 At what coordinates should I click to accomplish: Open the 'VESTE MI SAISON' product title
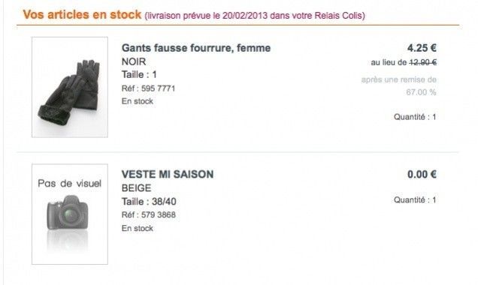pyautogui.click(x=168, y=175)
